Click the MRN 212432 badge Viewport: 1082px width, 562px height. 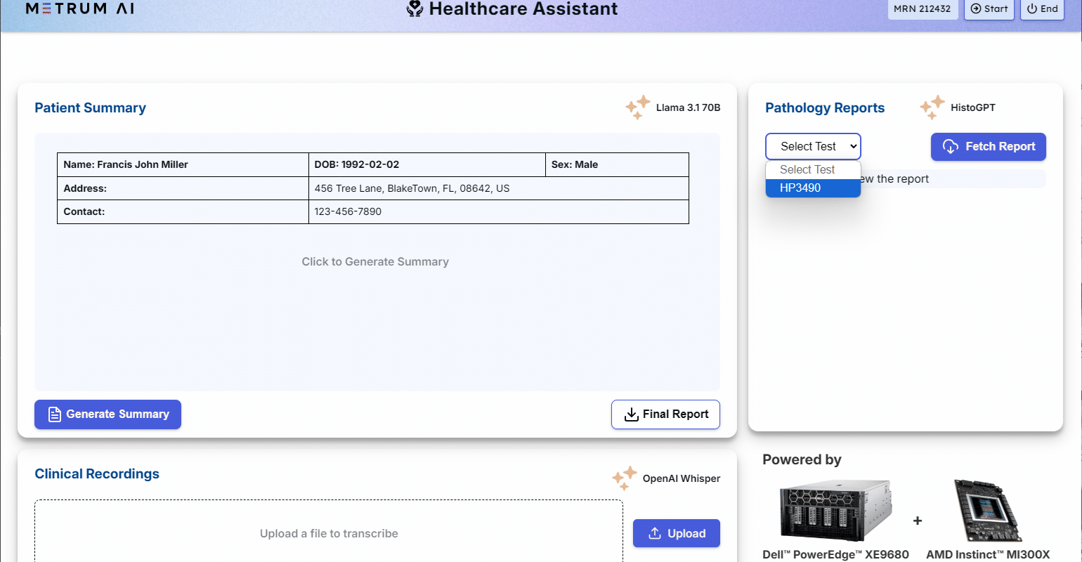pos(923,9)
